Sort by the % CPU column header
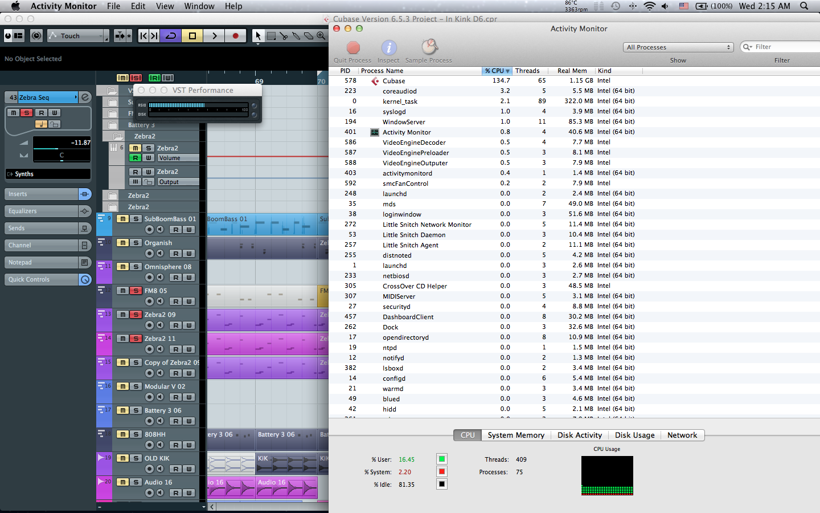This screenshot has height=513, width=820. pyautogui.click(x=497, y=71)
